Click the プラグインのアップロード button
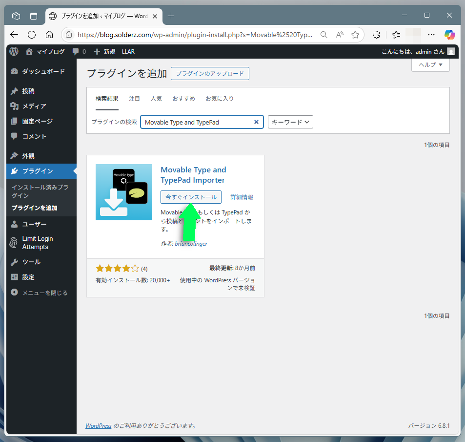Viewport: 465px width, 442px height. 210,74
